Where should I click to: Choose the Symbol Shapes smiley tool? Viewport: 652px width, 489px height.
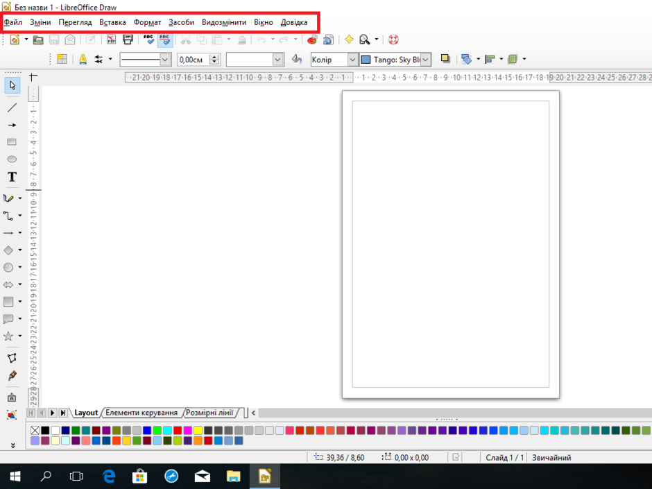click(x=9, y=267)
